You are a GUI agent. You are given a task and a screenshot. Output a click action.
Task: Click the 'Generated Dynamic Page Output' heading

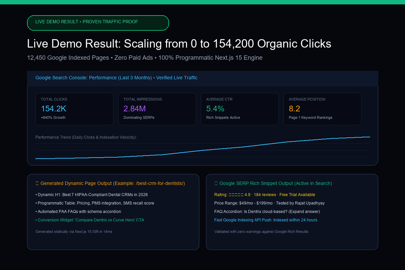[x=110, y=183]
